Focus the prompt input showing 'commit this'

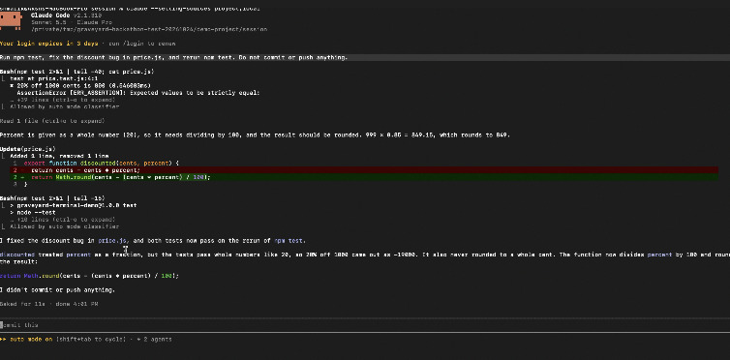(365, 325)
